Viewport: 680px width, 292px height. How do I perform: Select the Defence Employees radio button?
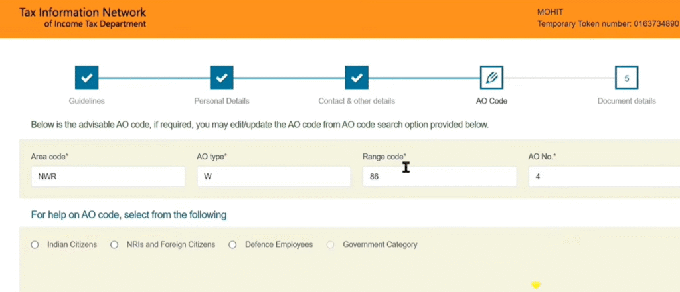pos(232,245)
